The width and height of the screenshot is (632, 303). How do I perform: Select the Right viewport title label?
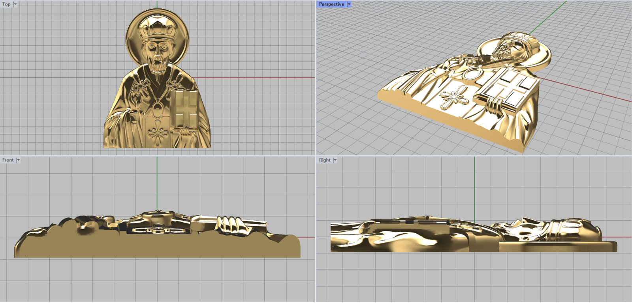[x=325, y=160]
